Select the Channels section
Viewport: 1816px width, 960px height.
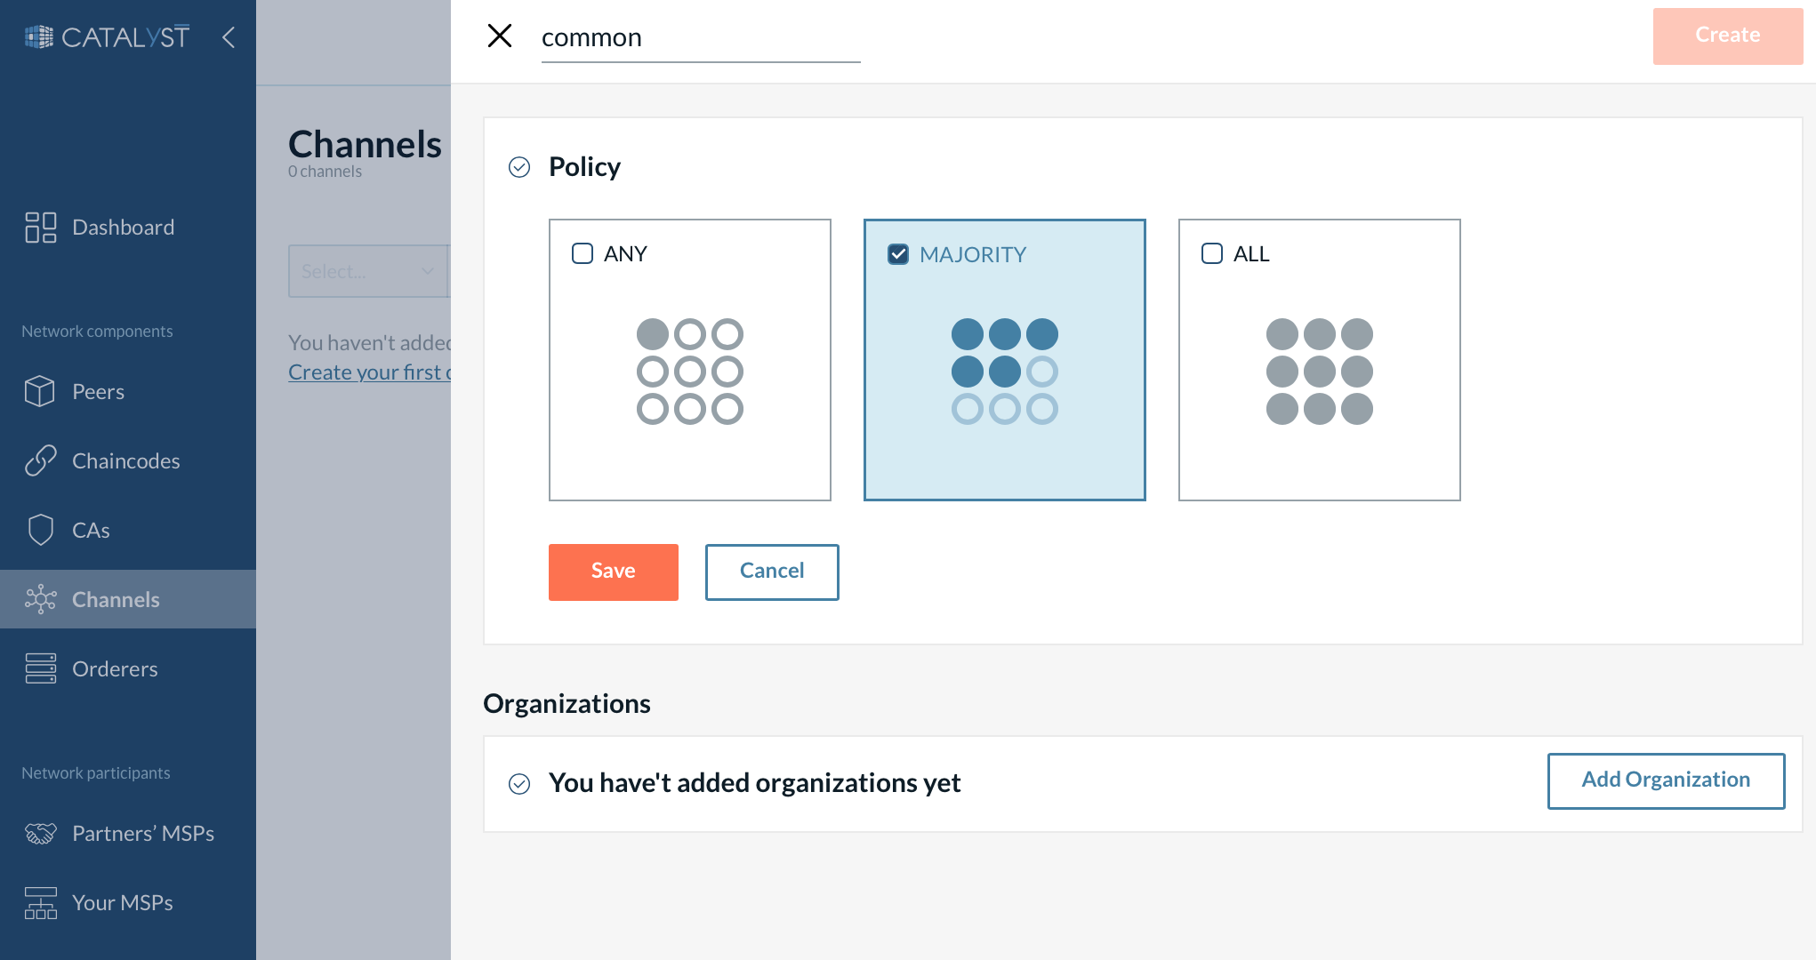(x=116, y=599)
